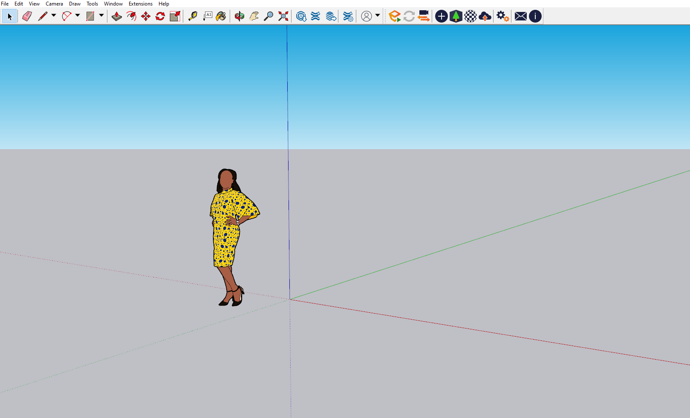Activate the Follow Me tool

(131, 16)
